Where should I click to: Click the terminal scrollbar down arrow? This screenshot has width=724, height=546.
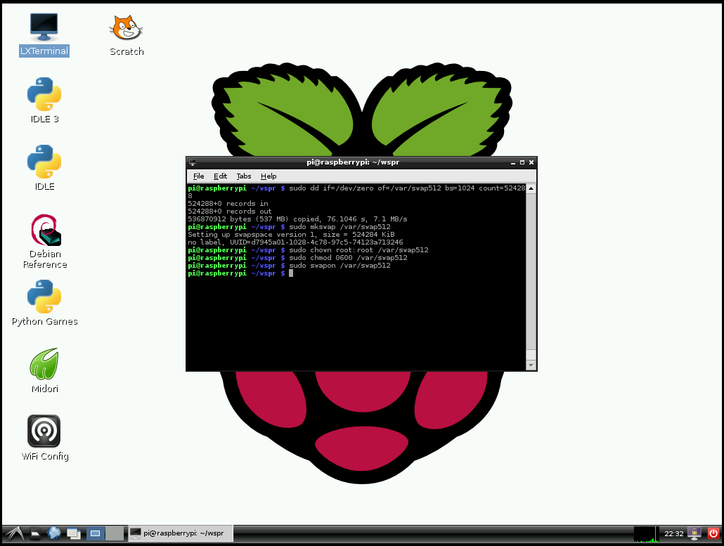(531, 365)
